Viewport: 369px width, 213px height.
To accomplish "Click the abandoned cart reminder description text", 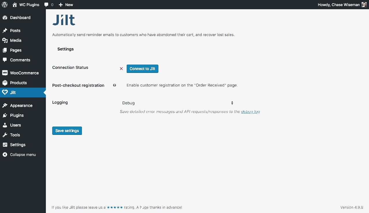I will (143, 35).
